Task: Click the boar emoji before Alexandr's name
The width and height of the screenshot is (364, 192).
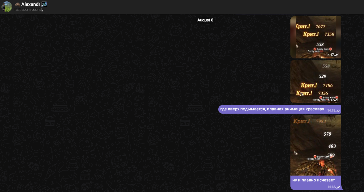Action: pos(17,4)
